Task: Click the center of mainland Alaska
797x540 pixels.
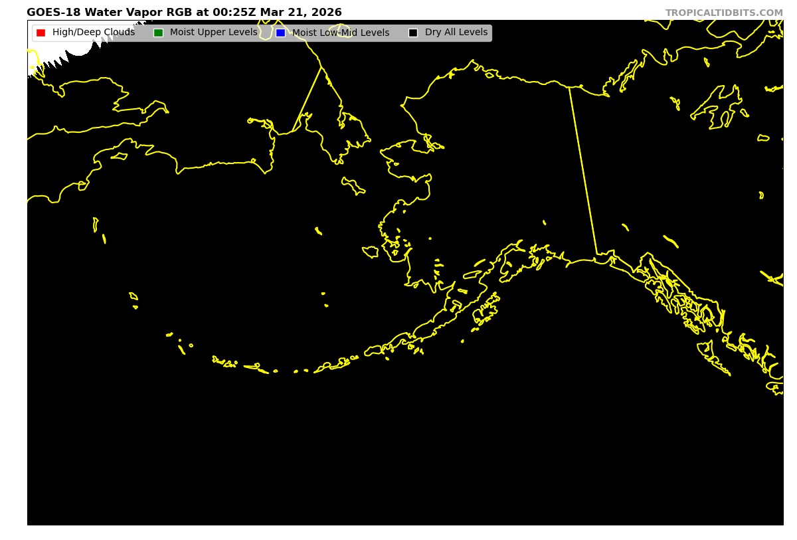Action: coord(491,166)
